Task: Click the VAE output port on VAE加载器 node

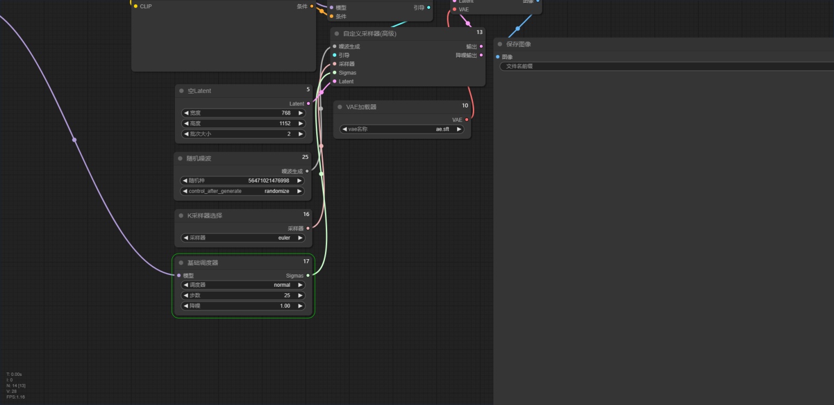Action: pyautogui.click(x=467, y=120)
